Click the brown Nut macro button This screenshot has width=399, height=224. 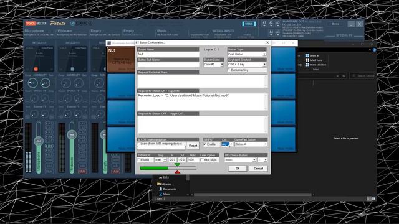pyautogui.click(x=121, y=59)
